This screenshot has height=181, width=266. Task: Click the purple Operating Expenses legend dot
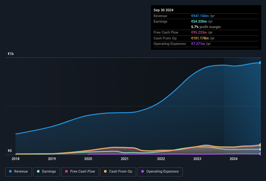pyautogui.click(x=143, y=171)
